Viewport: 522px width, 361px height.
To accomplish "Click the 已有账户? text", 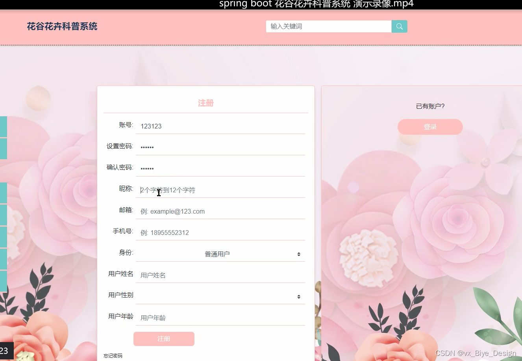I will click(430, 106).
